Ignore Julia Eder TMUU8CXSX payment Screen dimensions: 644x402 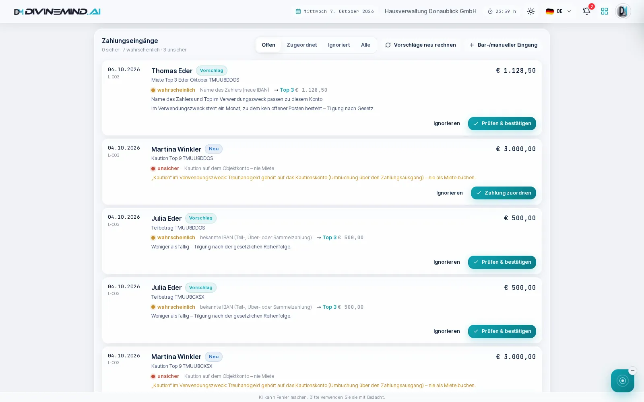click(446, 331)
